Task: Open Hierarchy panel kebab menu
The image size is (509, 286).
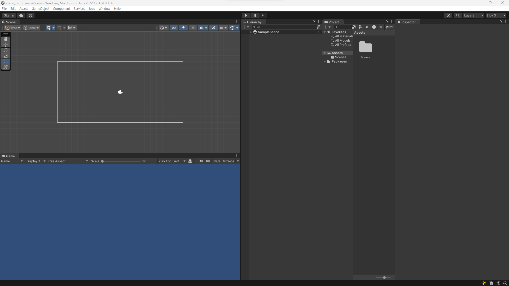Action: (x=318, y=22)
